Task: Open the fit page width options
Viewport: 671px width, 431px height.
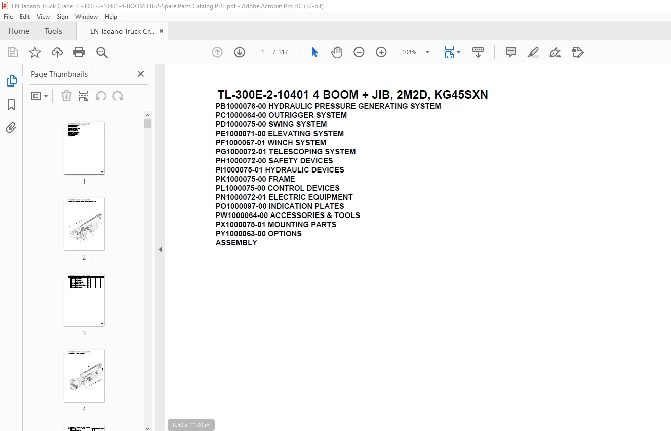Action: [x=452, y=52]
